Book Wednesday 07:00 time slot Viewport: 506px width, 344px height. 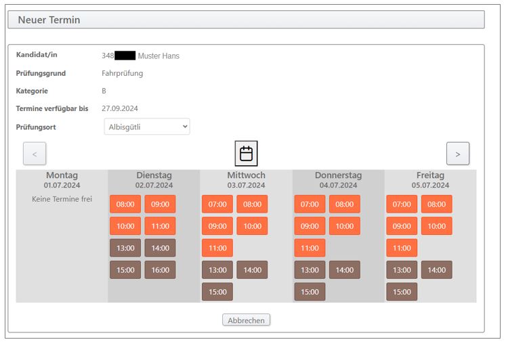tap(217, 204)
